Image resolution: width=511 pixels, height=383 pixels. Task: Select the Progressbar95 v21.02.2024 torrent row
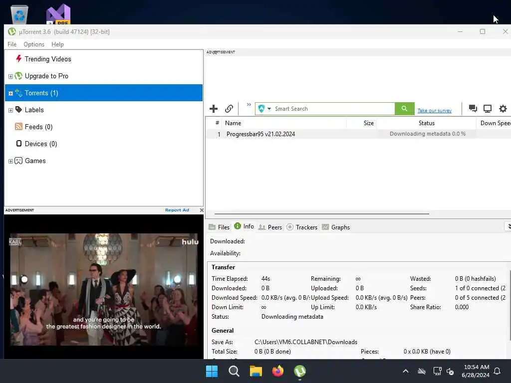[358, 134]
